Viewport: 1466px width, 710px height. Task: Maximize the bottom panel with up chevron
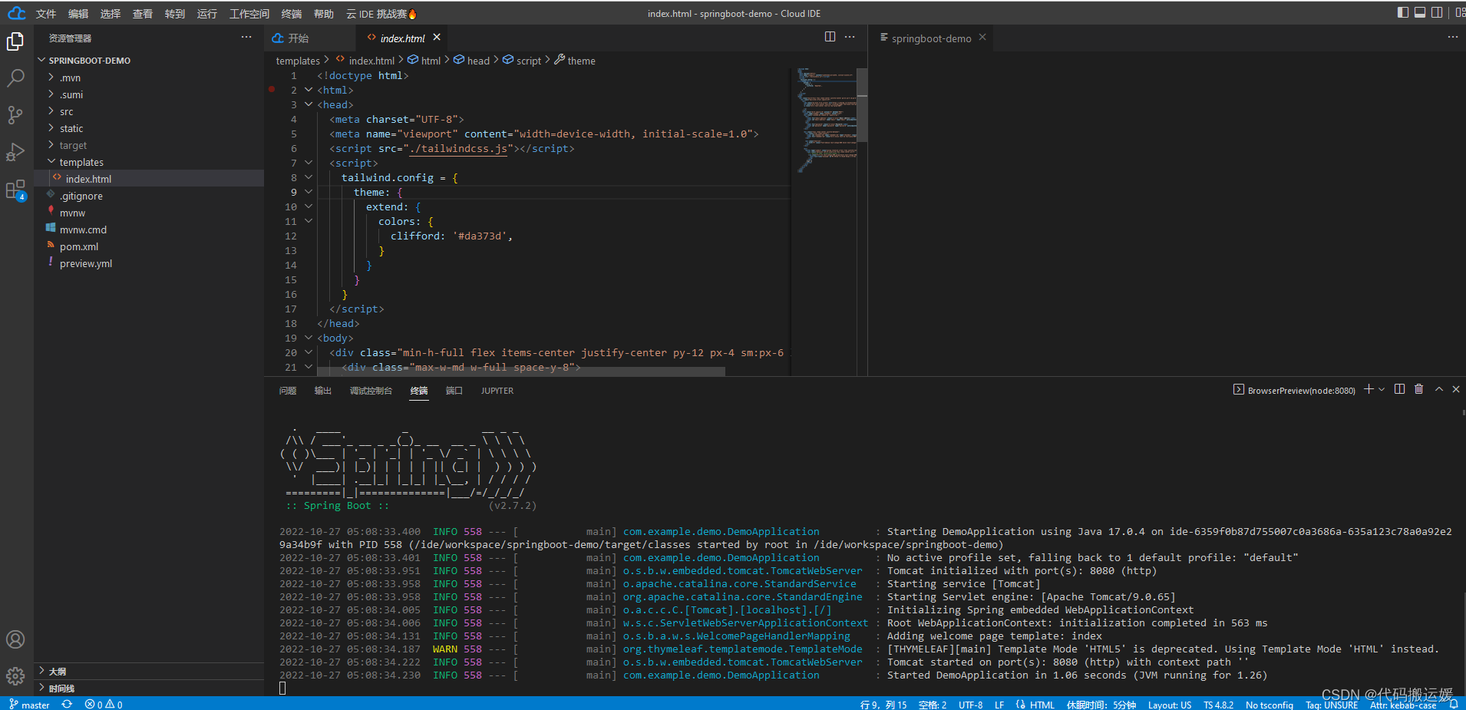(1439, 389)
